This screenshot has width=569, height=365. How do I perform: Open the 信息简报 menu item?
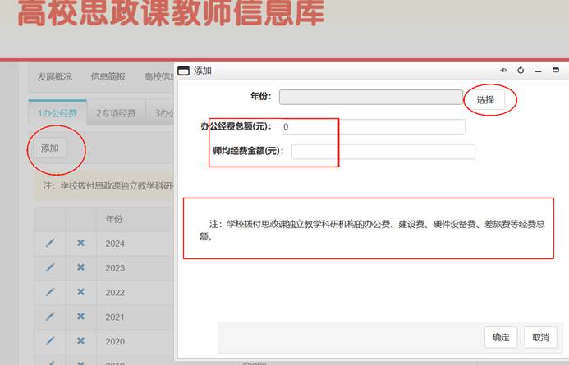tap(108, 76)
